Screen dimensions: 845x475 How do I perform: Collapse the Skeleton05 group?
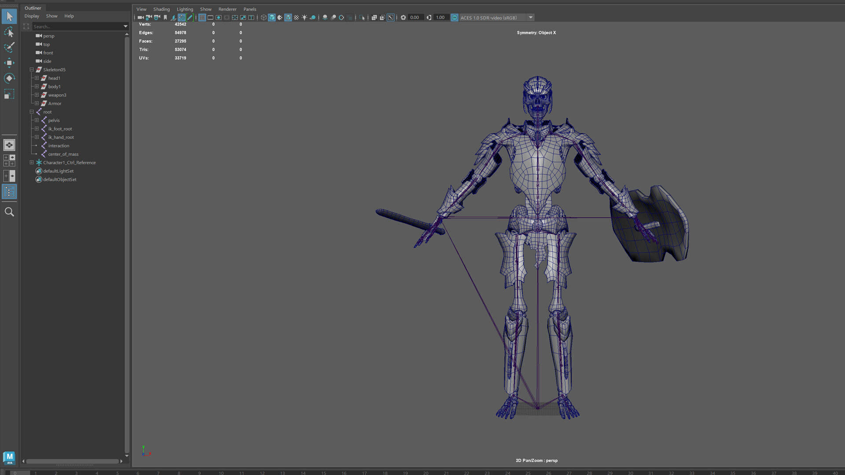click(32, 69)
